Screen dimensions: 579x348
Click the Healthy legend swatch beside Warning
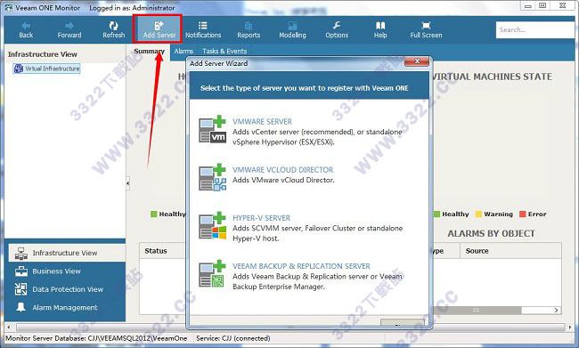point(436,214)
